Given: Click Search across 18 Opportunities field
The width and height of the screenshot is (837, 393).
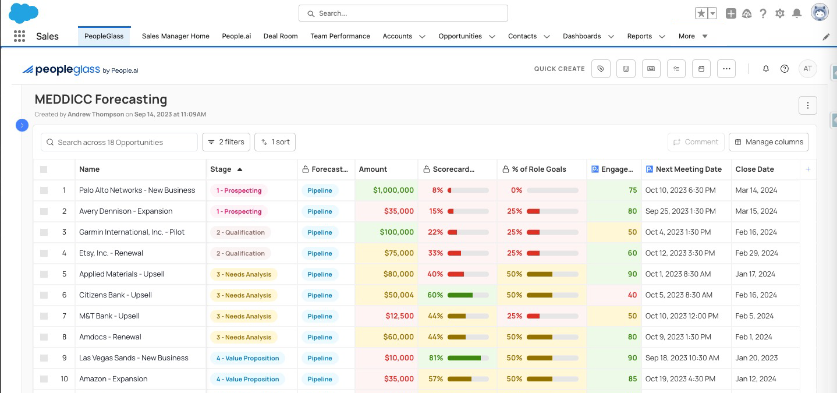Looking at the screenshot, I should (x=119, y=142).
